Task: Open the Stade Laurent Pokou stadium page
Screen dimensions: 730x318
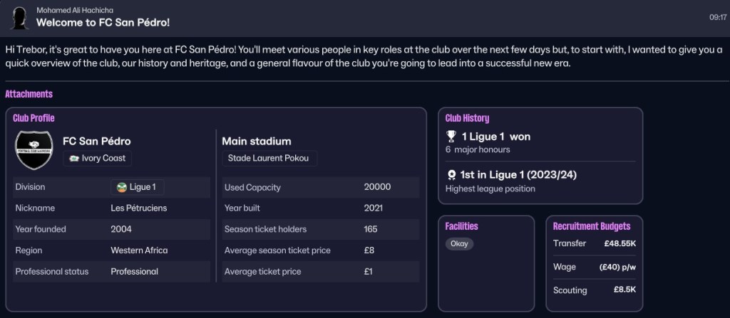Action: coord(269,158)
